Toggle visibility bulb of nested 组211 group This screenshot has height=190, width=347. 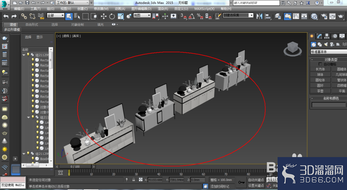(x=33, y=117)
